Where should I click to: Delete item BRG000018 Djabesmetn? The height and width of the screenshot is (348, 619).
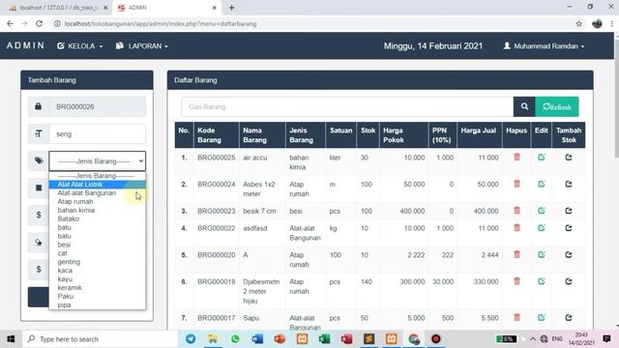coord(516,281)
